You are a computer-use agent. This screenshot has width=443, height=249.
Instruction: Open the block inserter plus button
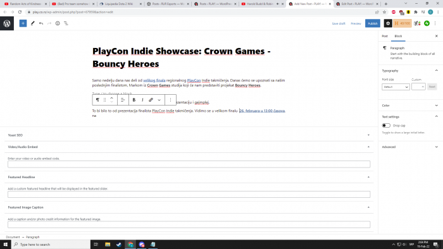pos(23,23)
